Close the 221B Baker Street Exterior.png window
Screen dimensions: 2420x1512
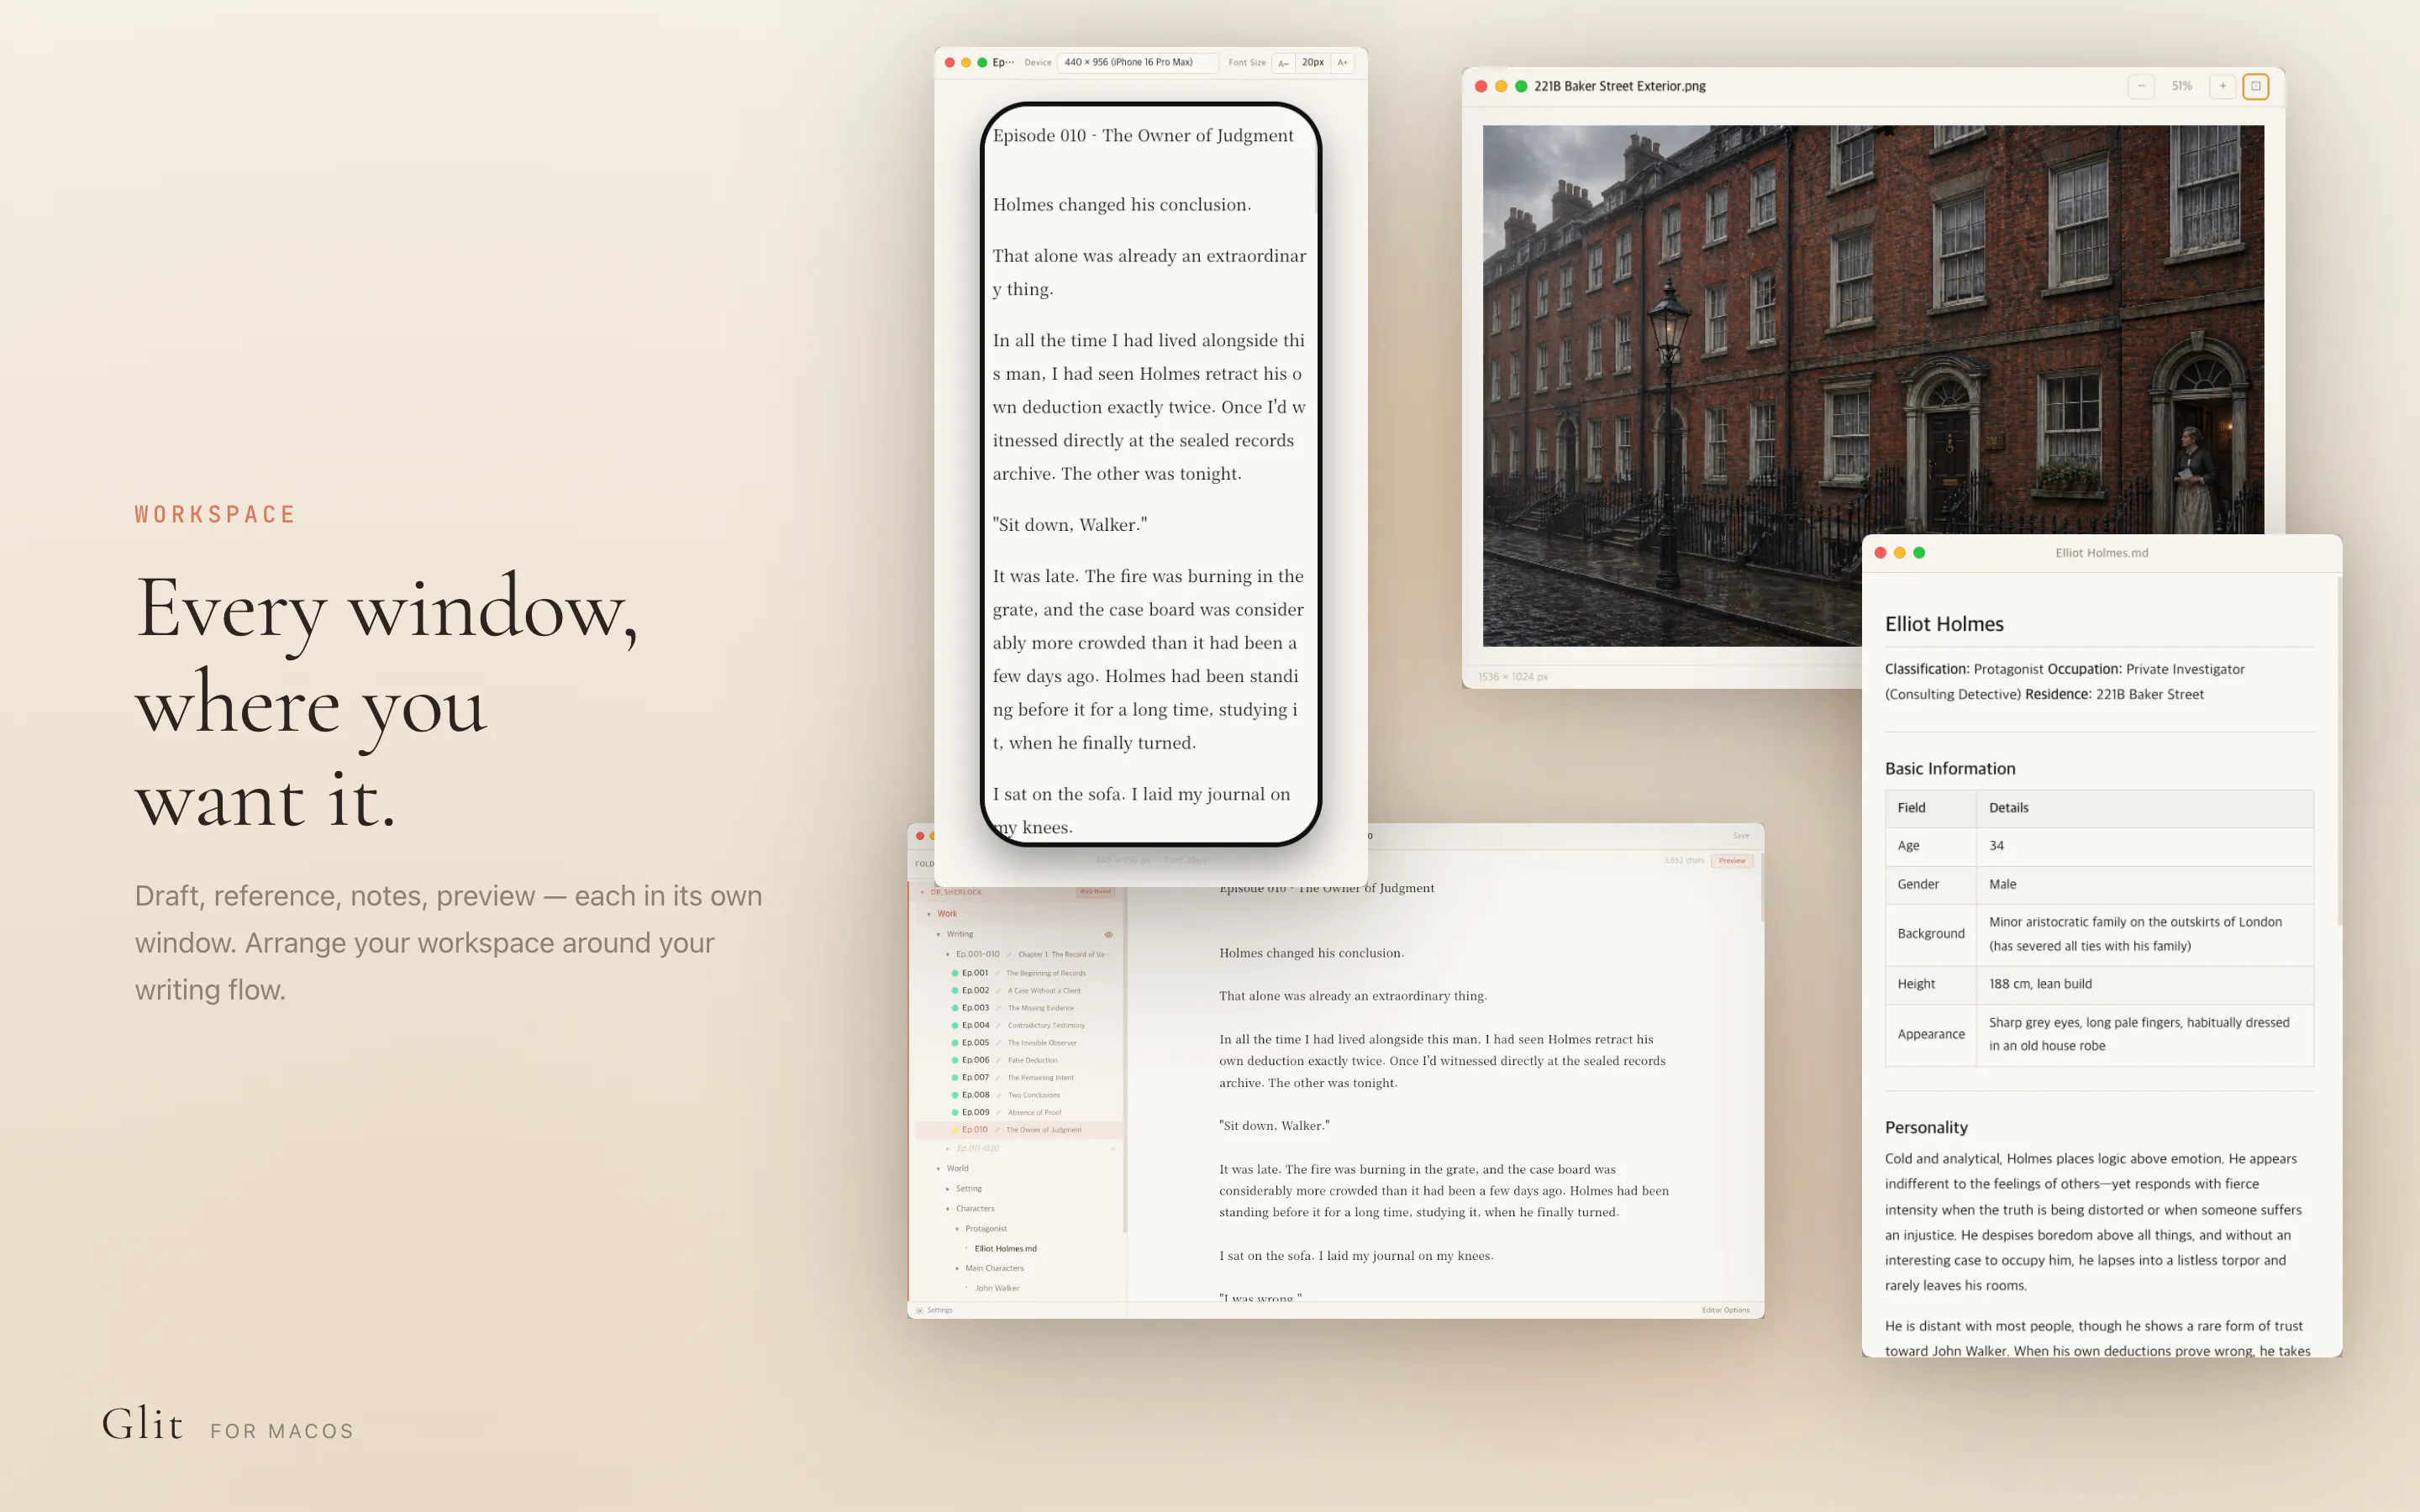[x=1481, y=86]
